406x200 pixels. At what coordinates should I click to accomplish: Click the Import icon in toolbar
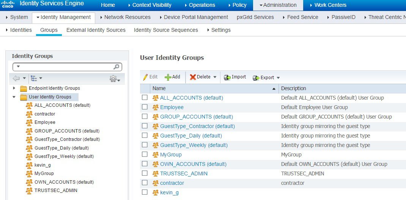pyautogui.click(x=227, y=77)
